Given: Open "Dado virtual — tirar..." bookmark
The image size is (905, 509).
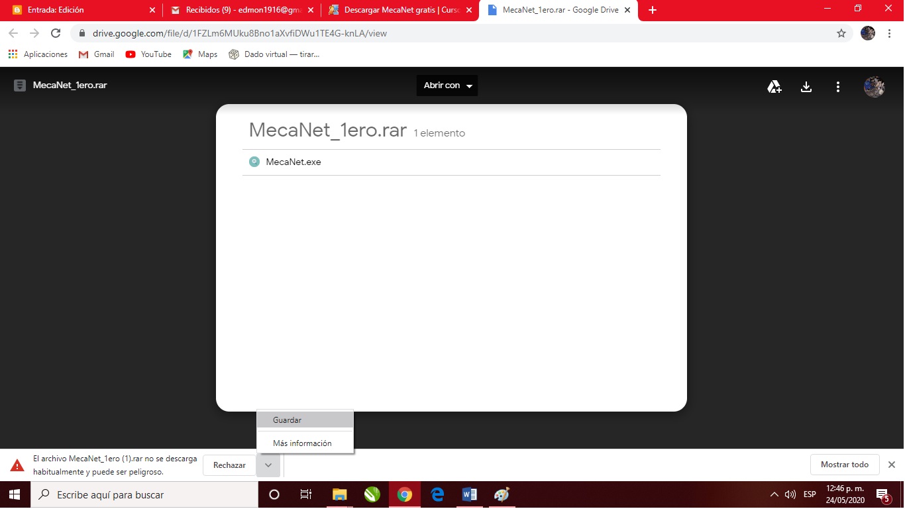Looking at the screenshot, I should 274,54.
